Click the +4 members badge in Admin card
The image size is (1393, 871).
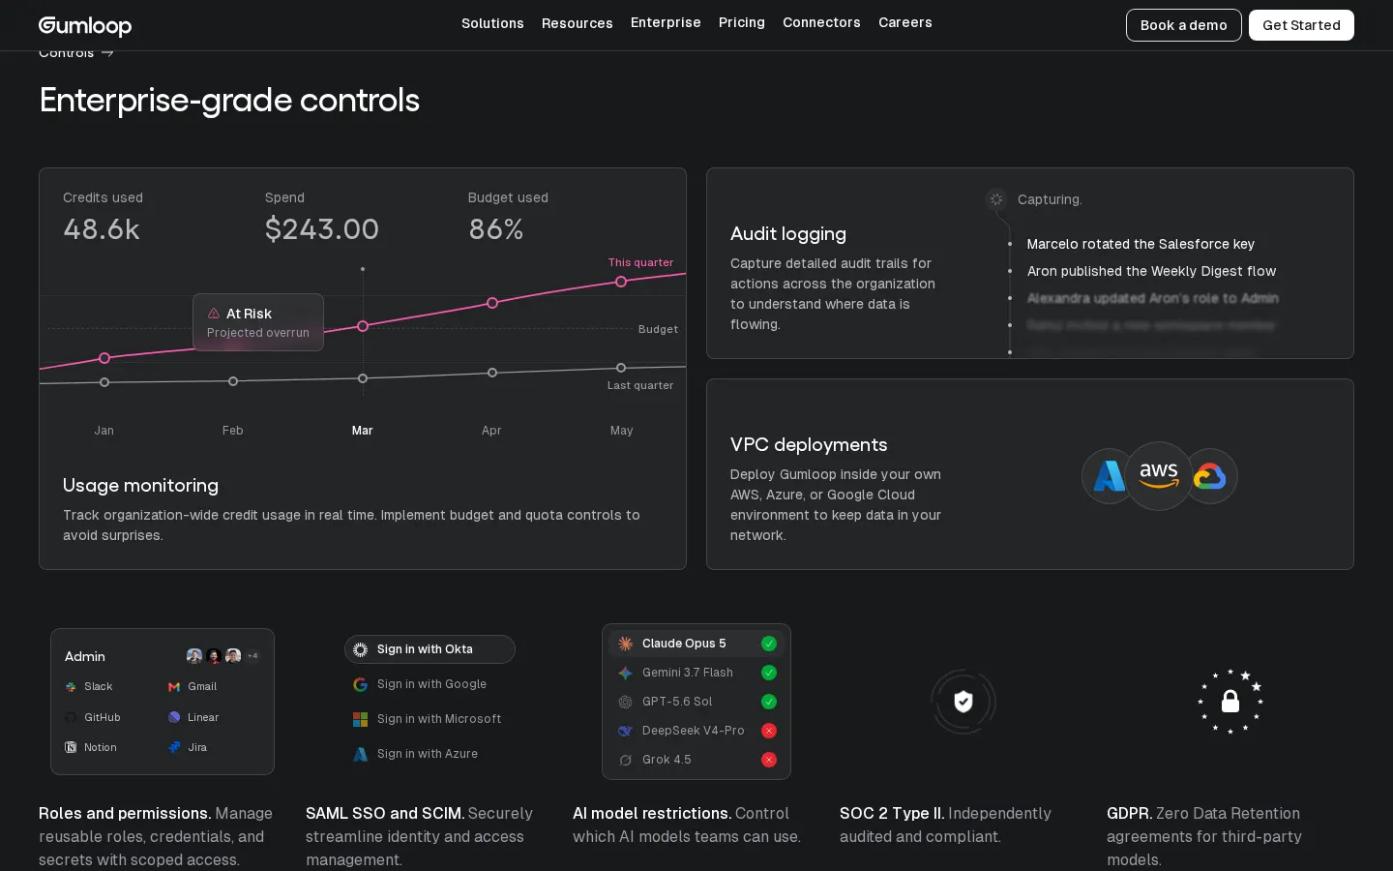point(252,656)
